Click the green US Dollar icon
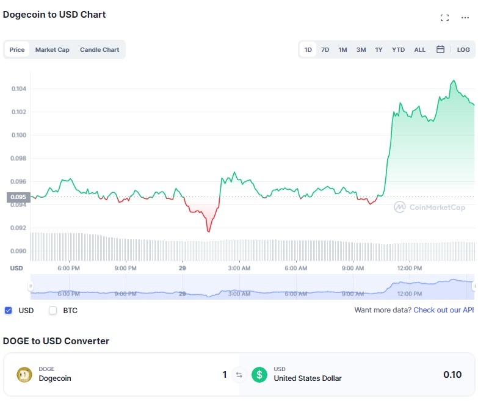 (259, 375)
